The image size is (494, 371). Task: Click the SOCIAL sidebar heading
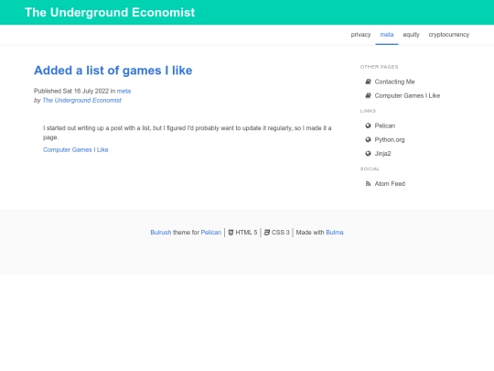[370, 169]
